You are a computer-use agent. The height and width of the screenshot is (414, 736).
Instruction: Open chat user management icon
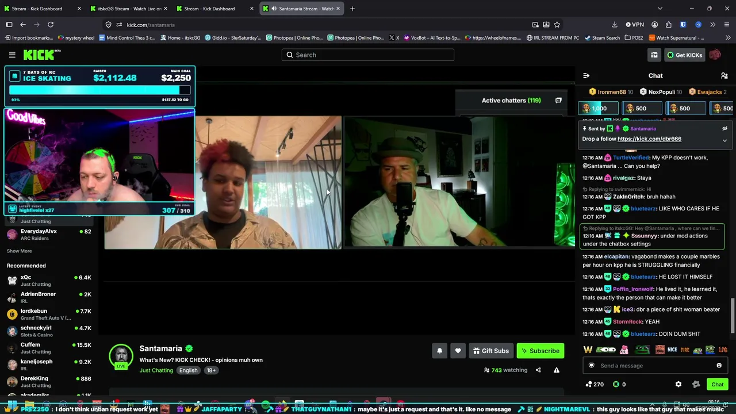(724, 75)
